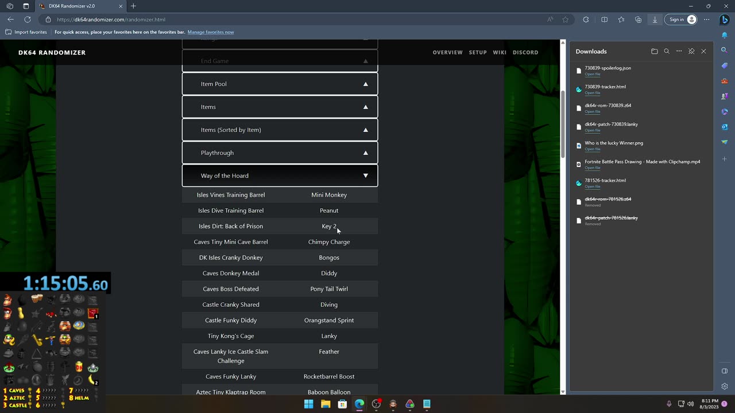
Task: Open more options in Downloads panel
Action: click(679, 51)
